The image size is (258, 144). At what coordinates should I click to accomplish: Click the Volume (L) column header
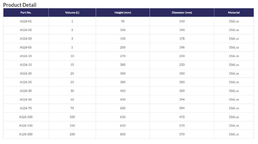pyautogui.click(x=72, y=13)
